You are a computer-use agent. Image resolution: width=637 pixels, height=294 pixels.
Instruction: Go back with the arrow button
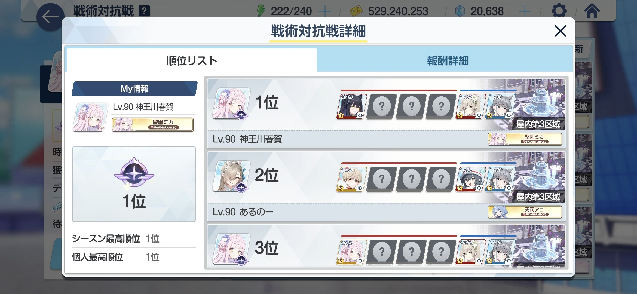50,17
